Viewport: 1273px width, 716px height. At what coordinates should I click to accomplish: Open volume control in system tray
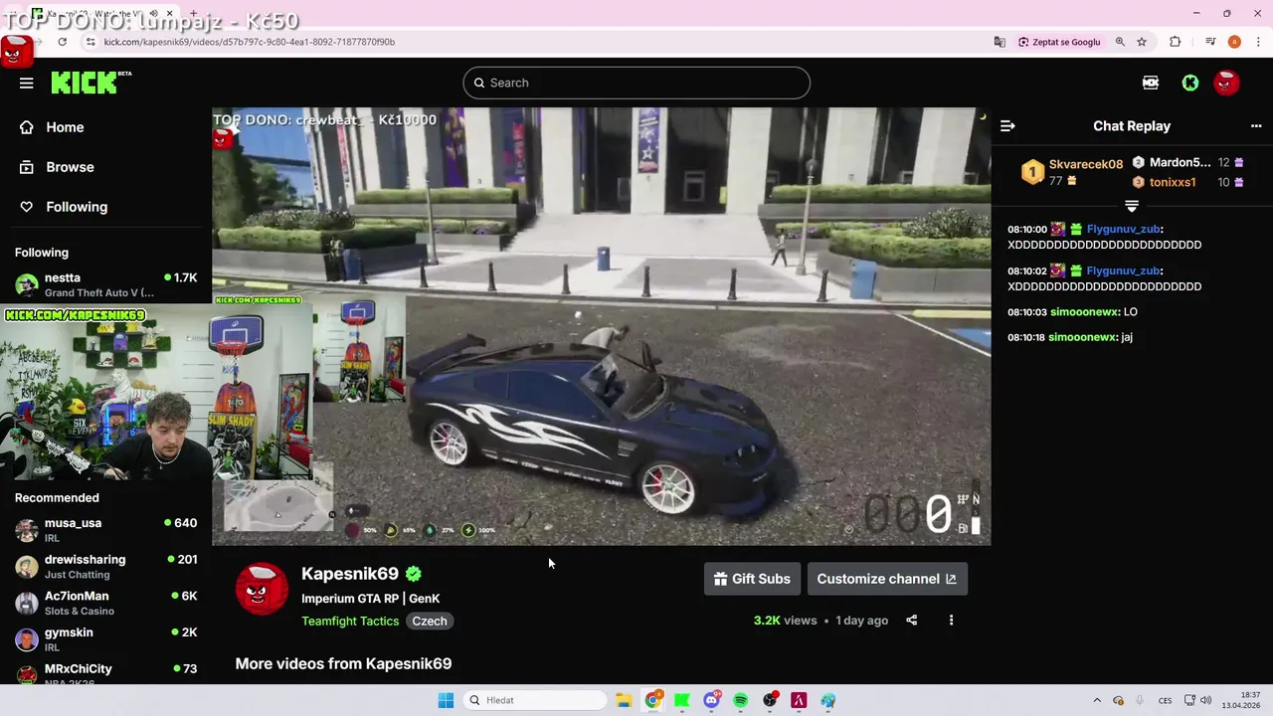[1205, 700]
